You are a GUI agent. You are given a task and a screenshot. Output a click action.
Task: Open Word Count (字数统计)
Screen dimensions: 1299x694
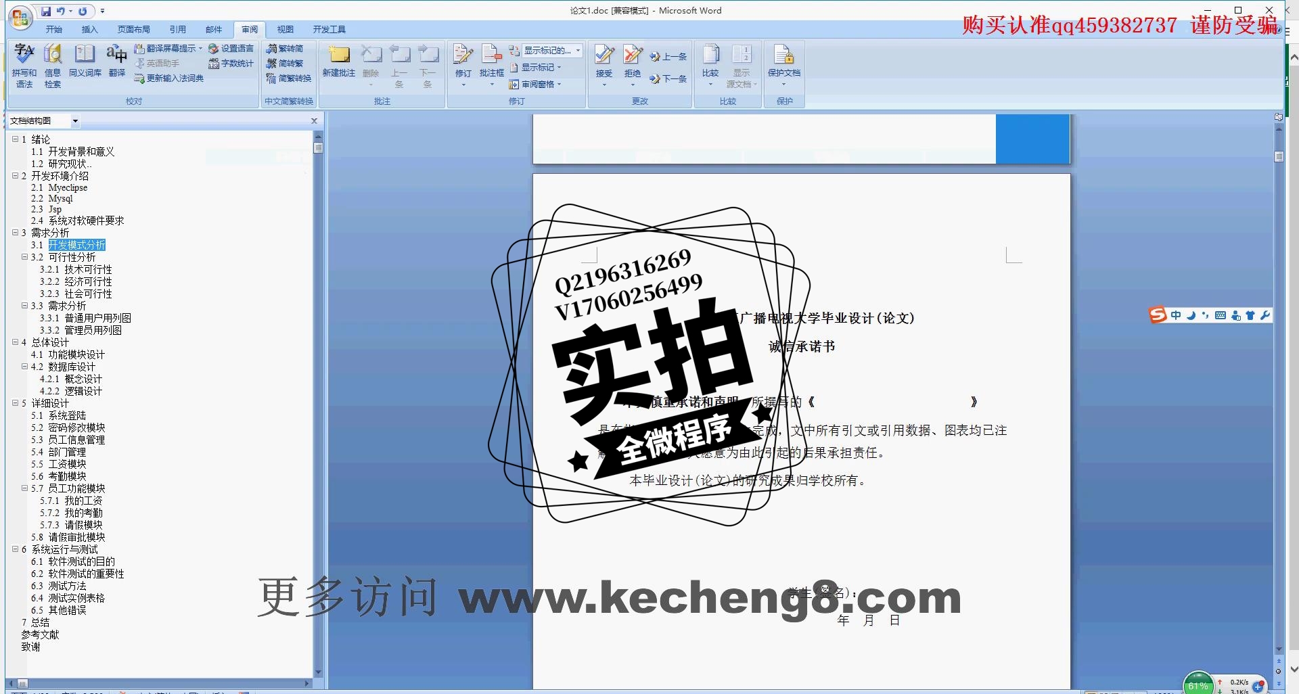click(231, 64)
